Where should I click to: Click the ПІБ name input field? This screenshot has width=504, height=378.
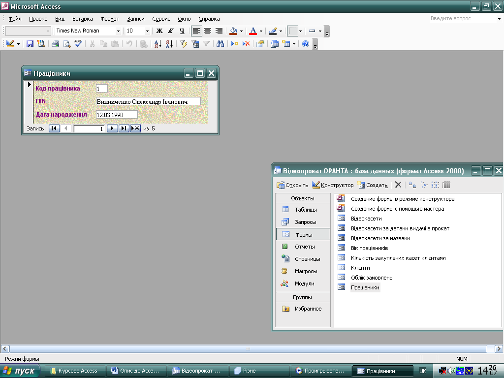pyautogui.click(x=148, y=101)
